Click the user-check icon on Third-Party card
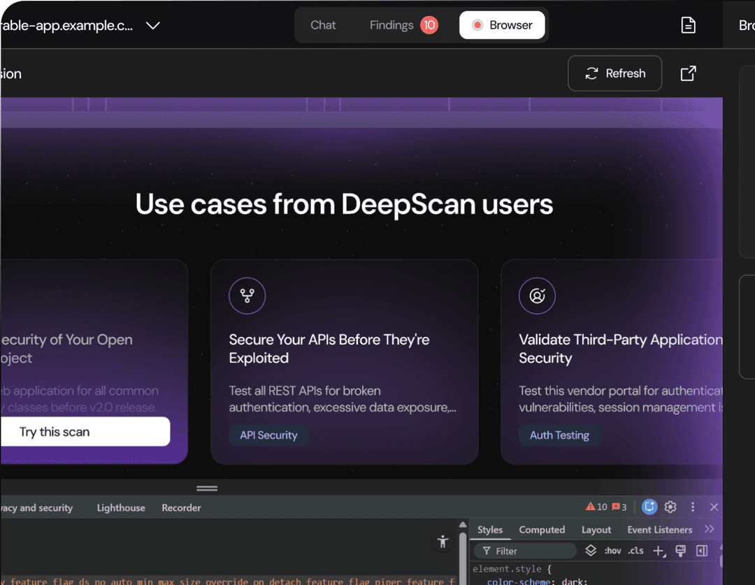 point(537,296)
